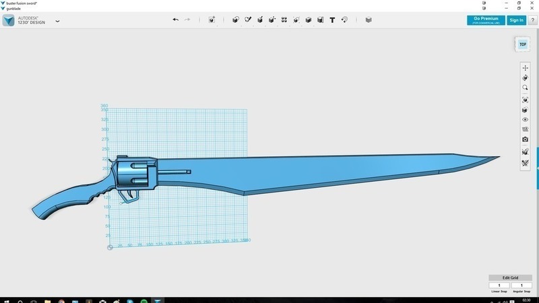Click the Edit Grid button
Image resolution: width=539 pixels, height=303 pixels.
(x=510, y=277)
